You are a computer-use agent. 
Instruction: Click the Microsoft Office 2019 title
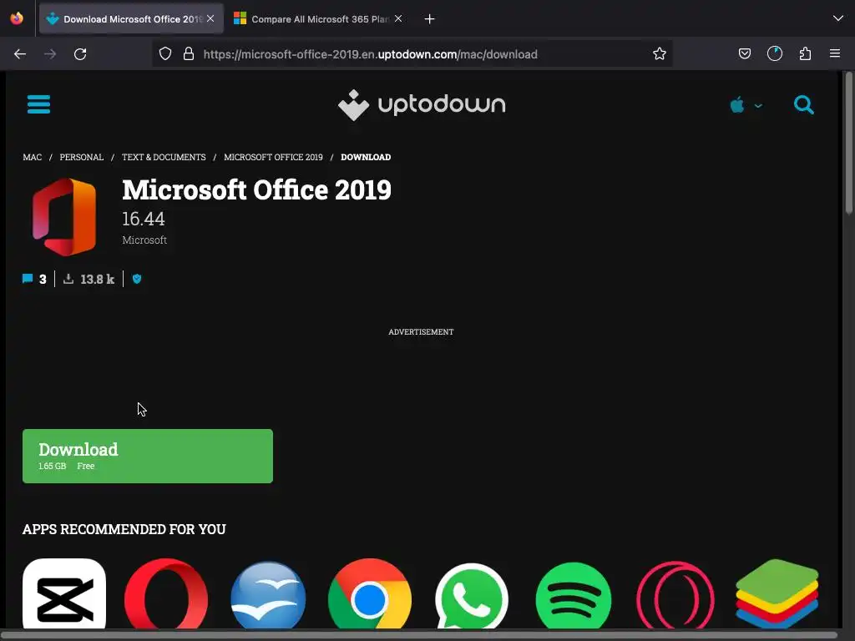tap(256, 189)
